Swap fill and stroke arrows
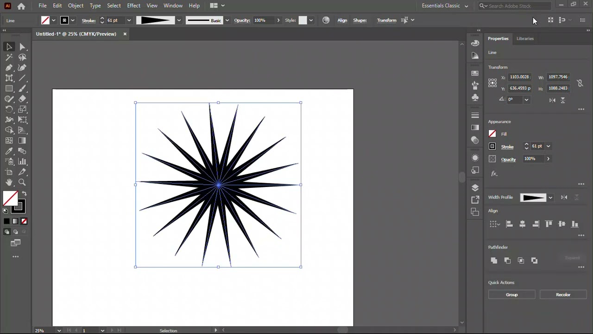The height and width of the screenshot is (334, 593). point(24,193)
